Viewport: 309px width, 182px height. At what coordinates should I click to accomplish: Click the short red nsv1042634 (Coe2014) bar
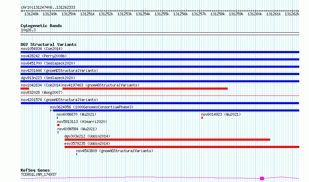click(x=25, y=89)
